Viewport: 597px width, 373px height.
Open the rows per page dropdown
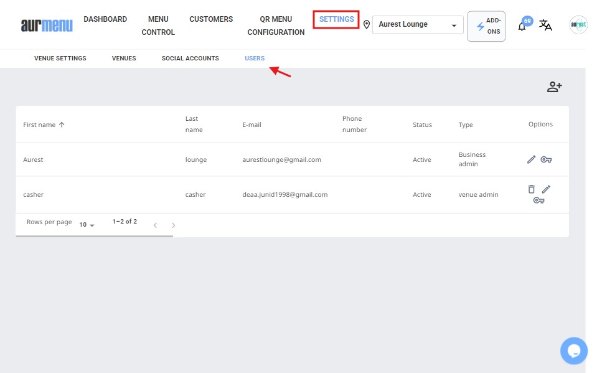coord(87,224)
